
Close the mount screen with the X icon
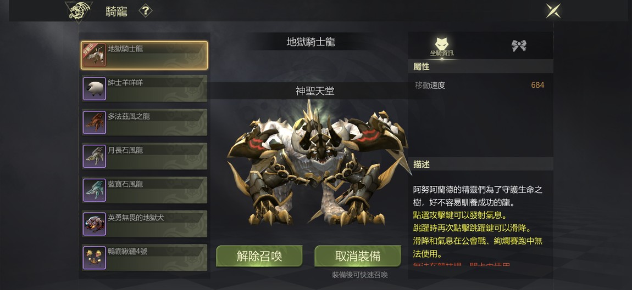[x=553, y=11]
